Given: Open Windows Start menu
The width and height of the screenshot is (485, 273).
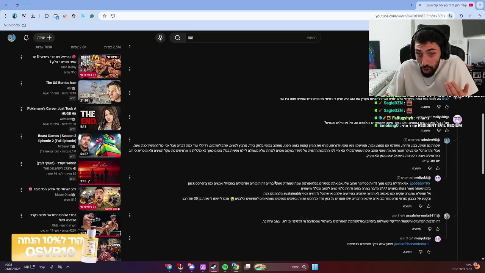Looking at the screenshot, I should point(314,267).
